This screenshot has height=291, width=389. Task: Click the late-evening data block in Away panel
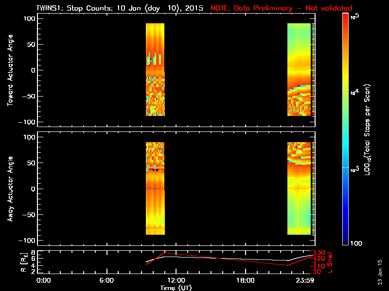point(299,188)
